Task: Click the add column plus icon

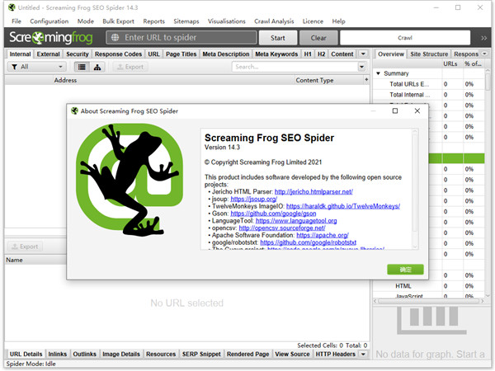Action: pos(366,79)
